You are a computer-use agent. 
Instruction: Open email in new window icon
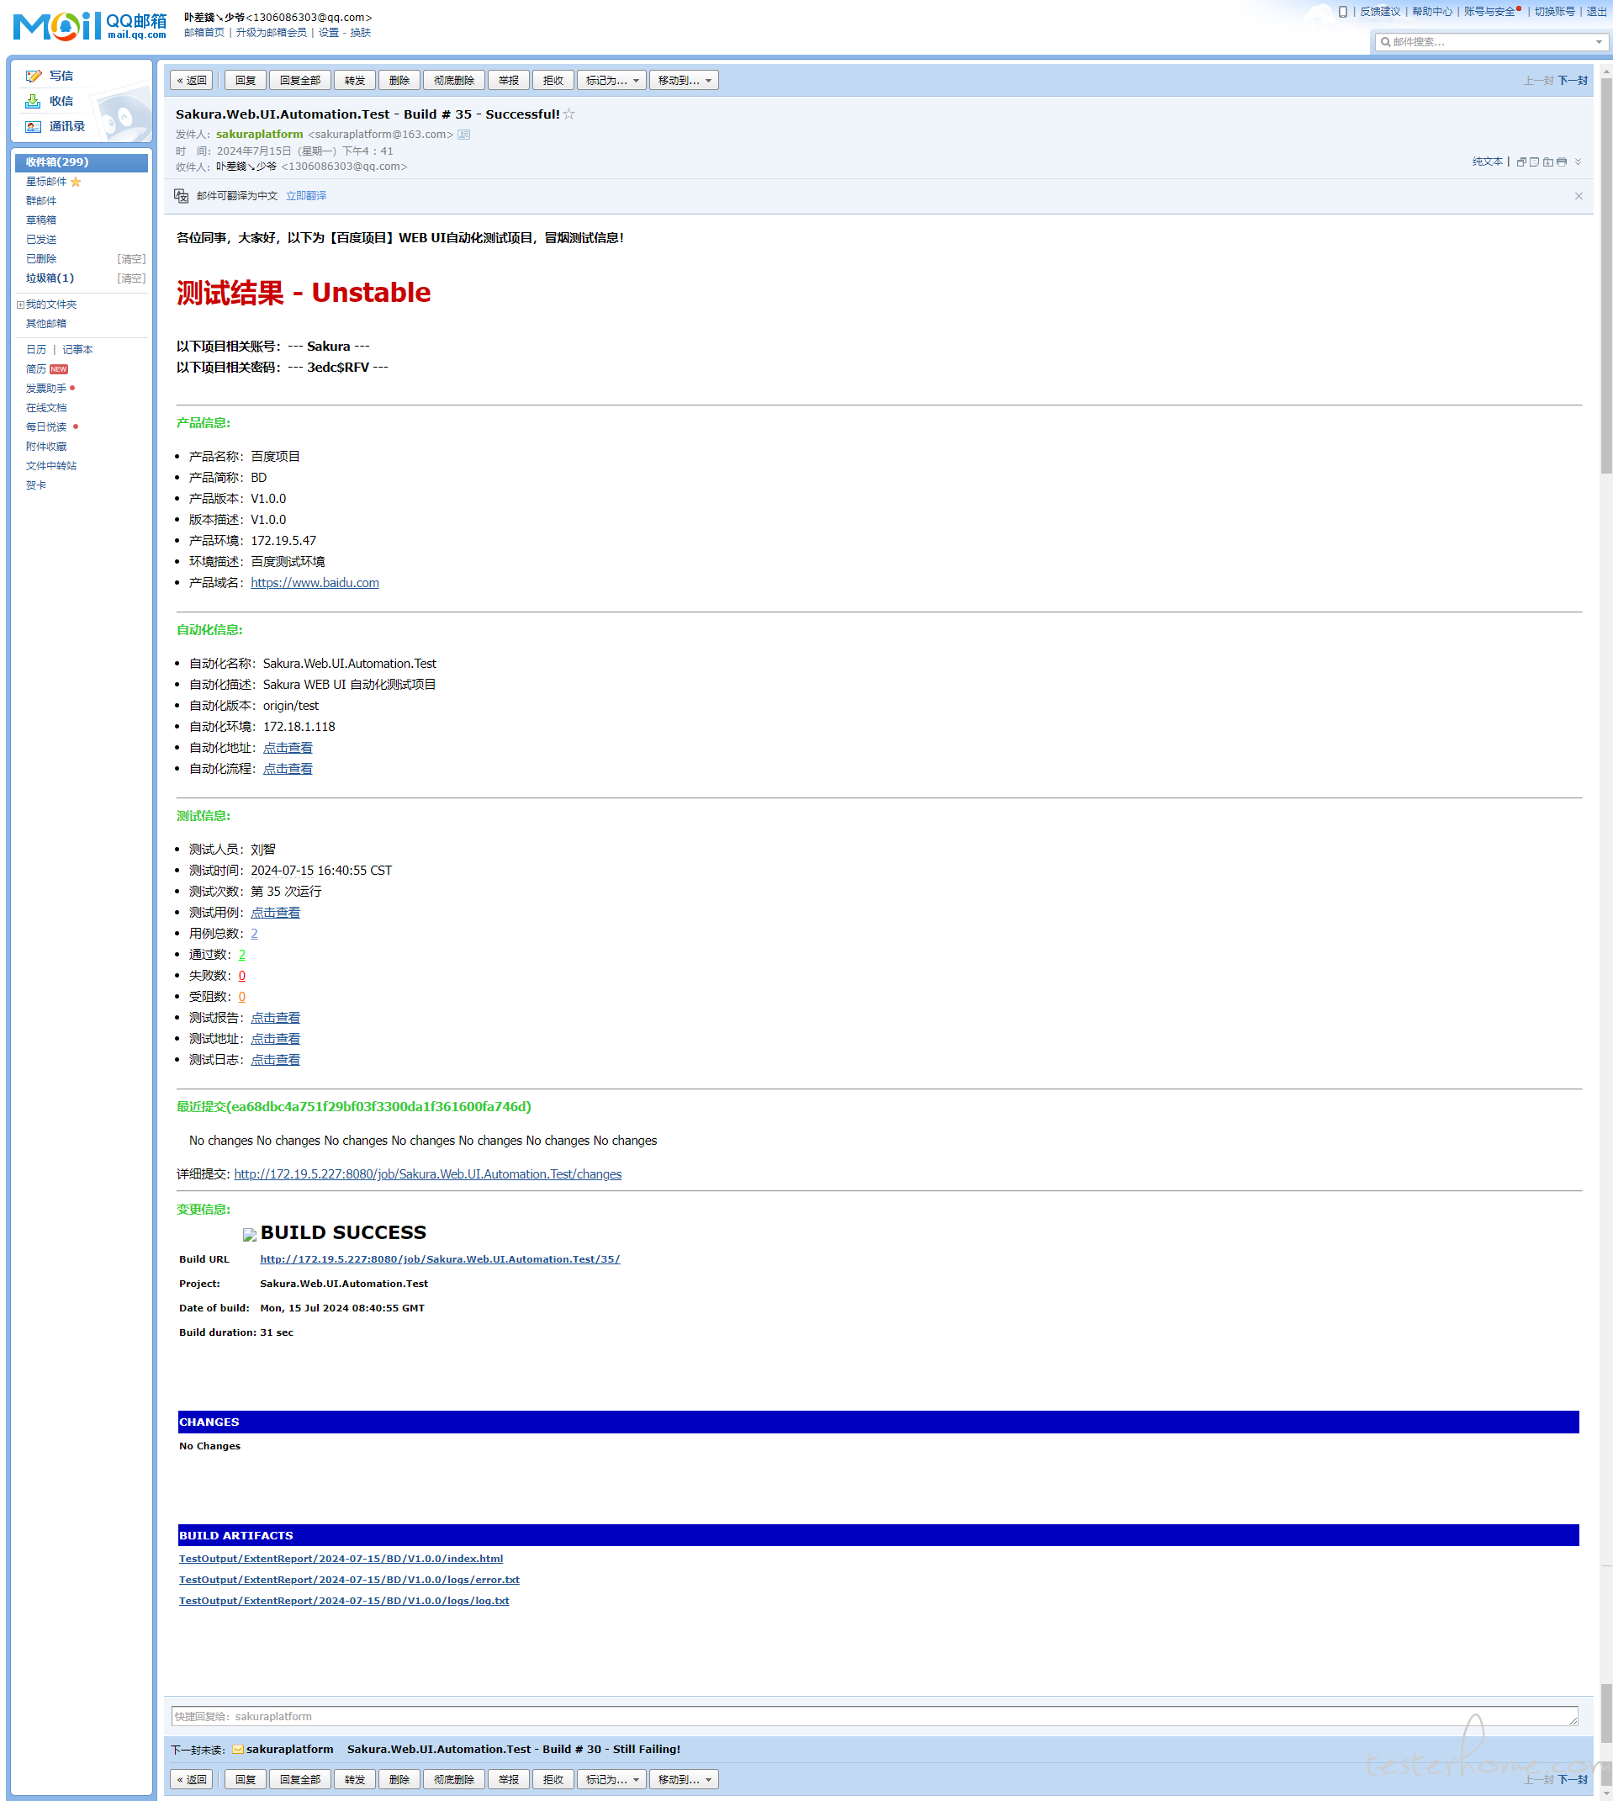tap(1520, 162)
